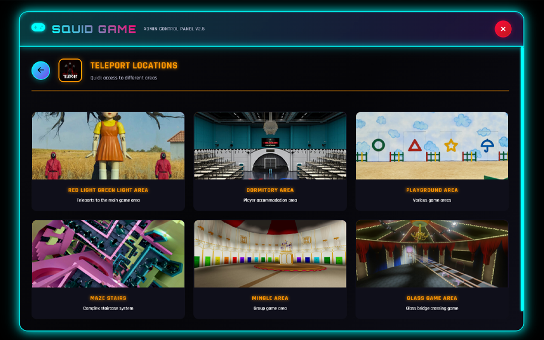This screenshot has height=340, width=544.
Task: Teleport via Maze Stairs title
Action: point(108,298)
